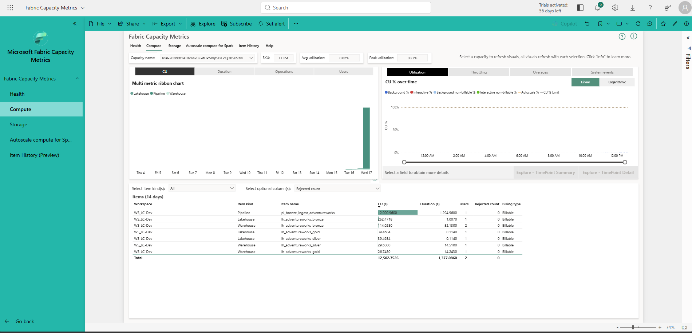The image size is (692, 333).
Task: Select Item History (Preview) in left navigation
Action: 41,155
